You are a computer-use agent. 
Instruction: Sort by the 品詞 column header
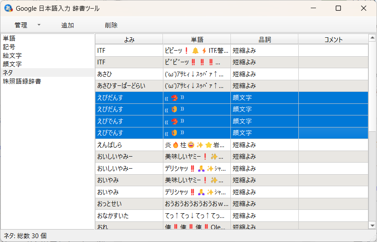264,39
